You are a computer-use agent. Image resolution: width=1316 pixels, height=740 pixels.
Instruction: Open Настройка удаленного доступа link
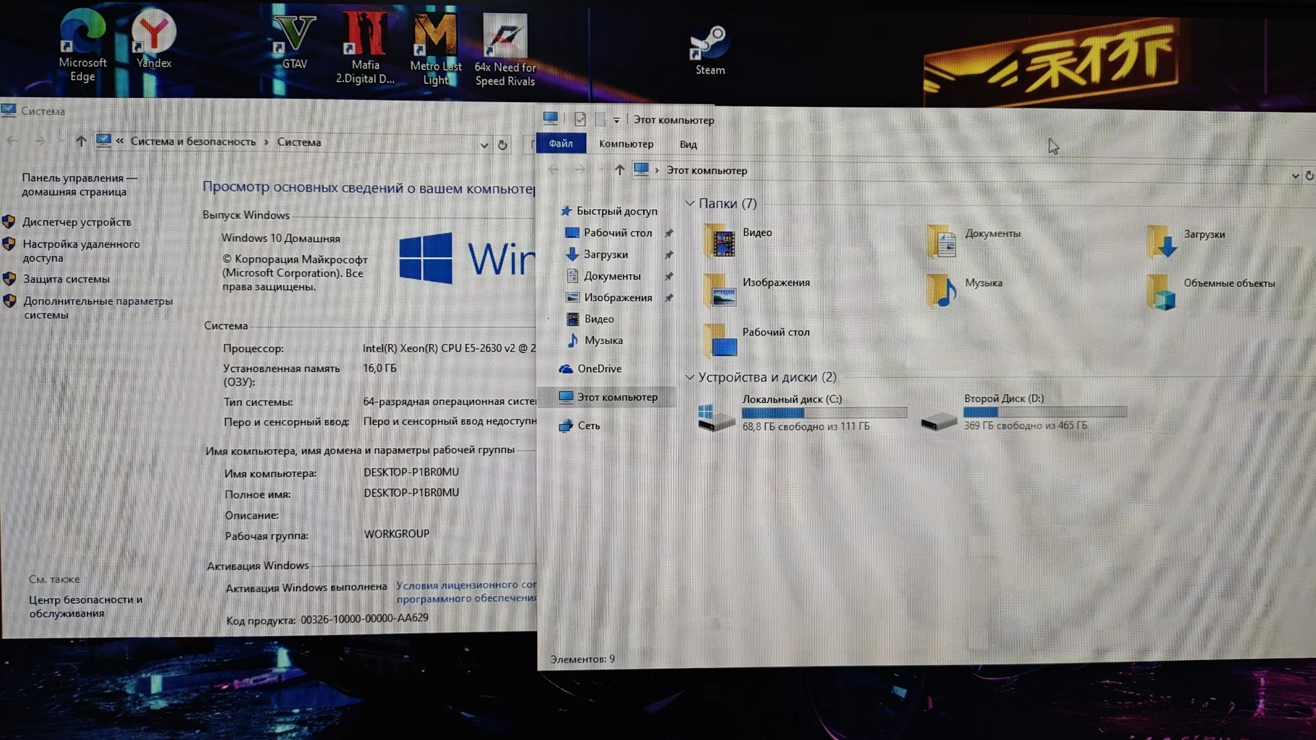tap(81, 251)
